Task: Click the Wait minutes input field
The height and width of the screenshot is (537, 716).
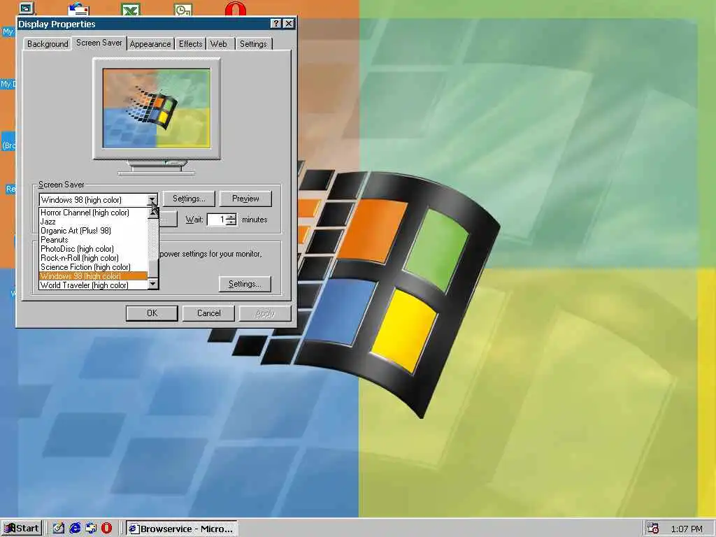Action: click(x=217, y=220)
